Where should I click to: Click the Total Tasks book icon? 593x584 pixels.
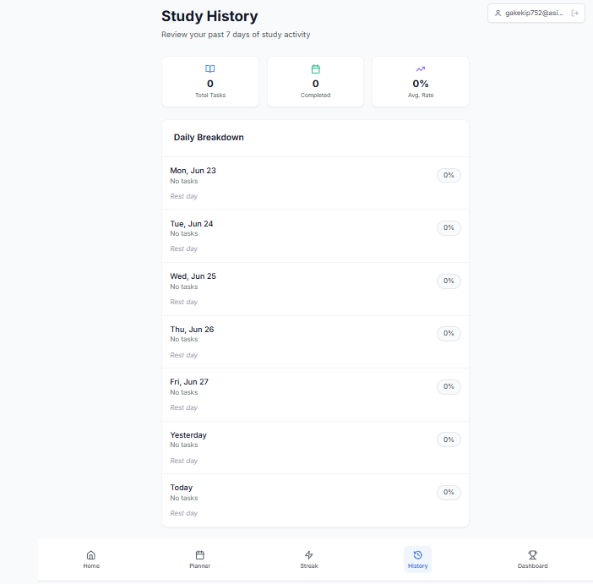click(209, 69)
